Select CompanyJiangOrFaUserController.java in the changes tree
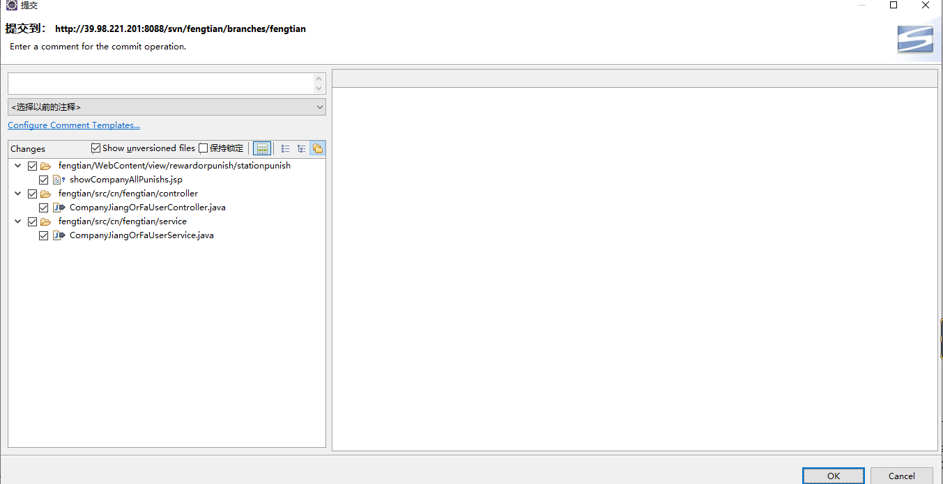Screen dimensions: 943x484 point(147,208)
